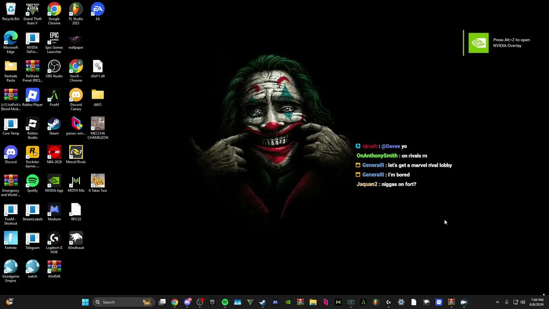Open Spotify from the taskbar
The height and width of the screenshot is (309, 549).
[225, 302]
